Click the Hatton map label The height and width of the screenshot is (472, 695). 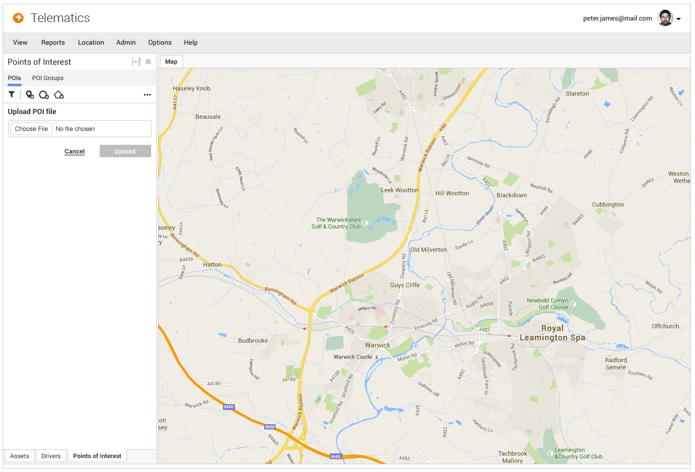212,265
